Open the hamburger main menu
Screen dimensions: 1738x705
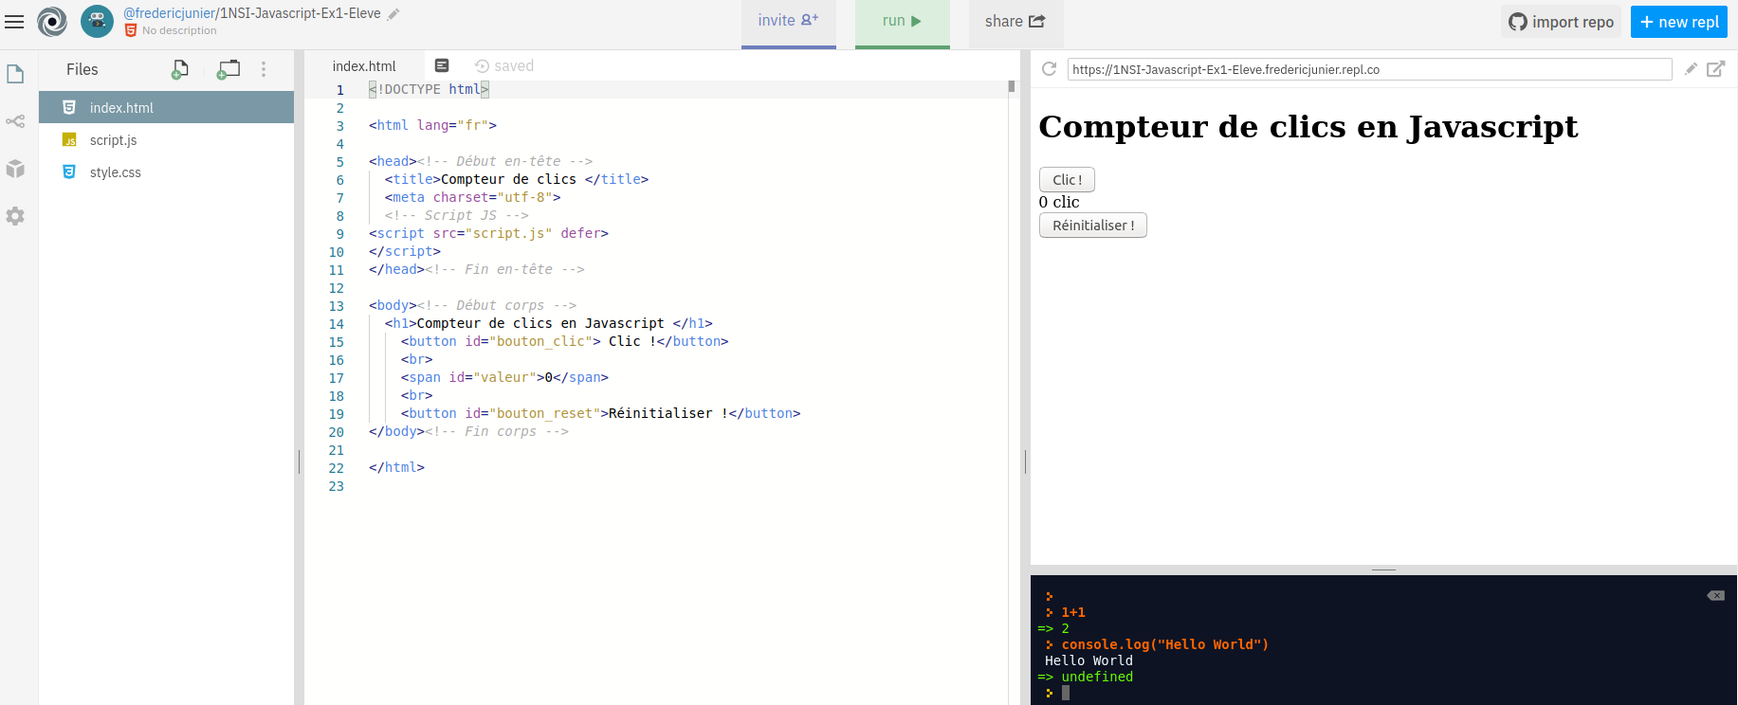(x=14, y=21)
